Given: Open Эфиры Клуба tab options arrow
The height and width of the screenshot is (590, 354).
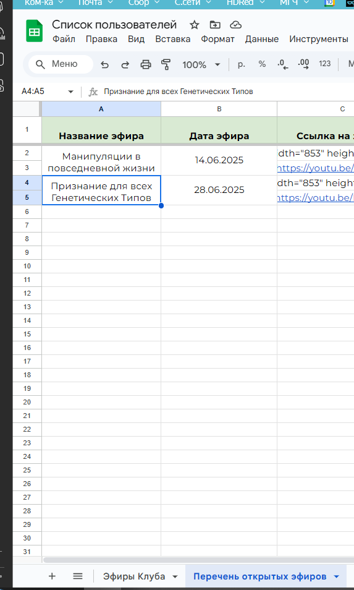Looking at the screenshot, I should [x=175, y=576].
